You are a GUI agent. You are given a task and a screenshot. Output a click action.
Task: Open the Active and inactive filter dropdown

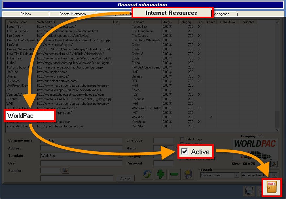275,175
